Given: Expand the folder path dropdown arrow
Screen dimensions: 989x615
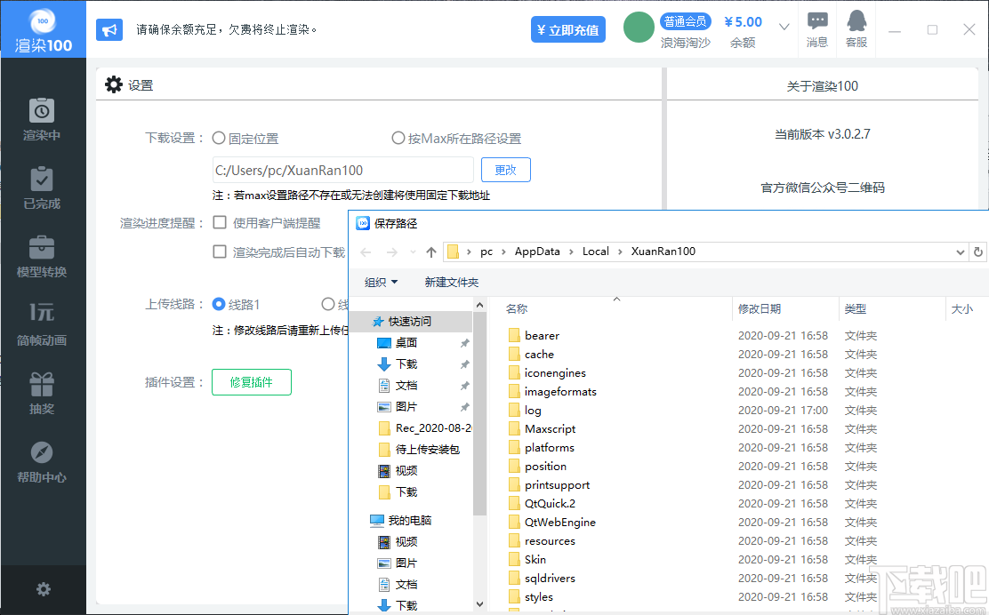Looking at the screenshot, I should [x=960, y=252].
